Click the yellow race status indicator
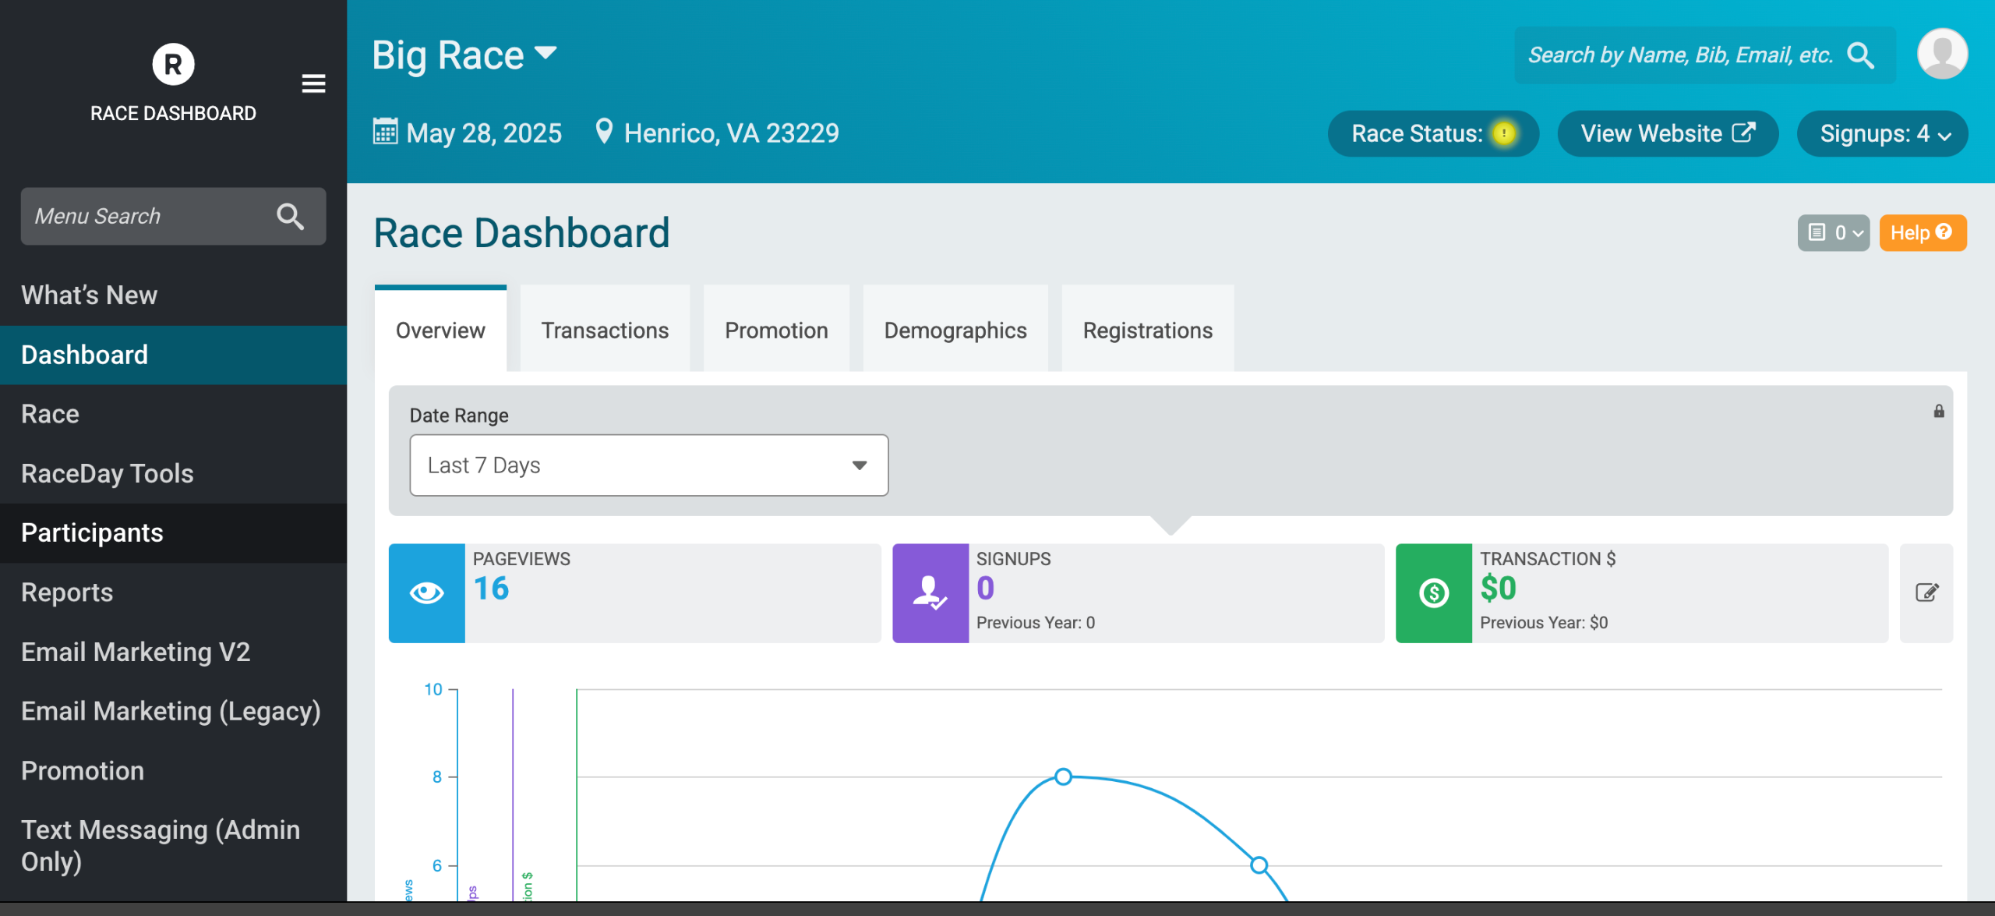 click(1503, 133)
